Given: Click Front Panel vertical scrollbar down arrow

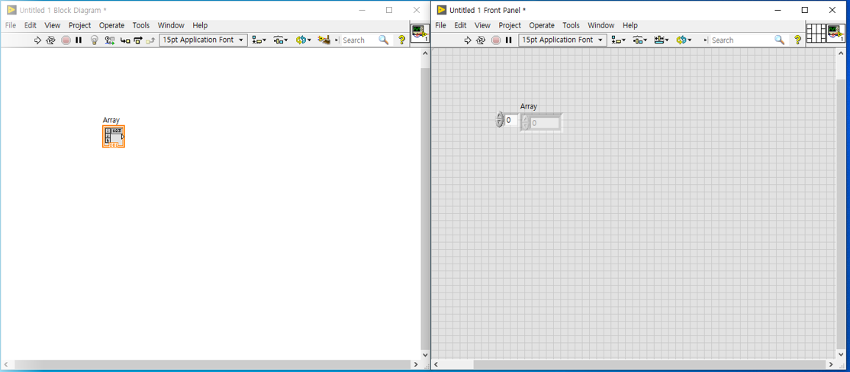Looking at the screenshot, I should (x=841, y=354).
